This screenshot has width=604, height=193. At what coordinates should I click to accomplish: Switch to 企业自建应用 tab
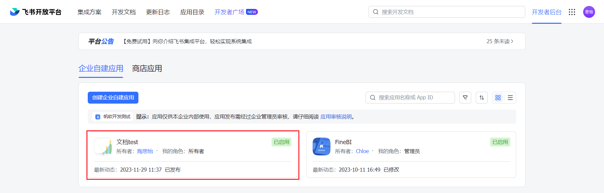[101, 68]
